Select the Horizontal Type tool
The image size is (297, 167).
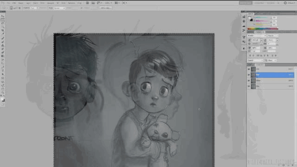point(3,71)
